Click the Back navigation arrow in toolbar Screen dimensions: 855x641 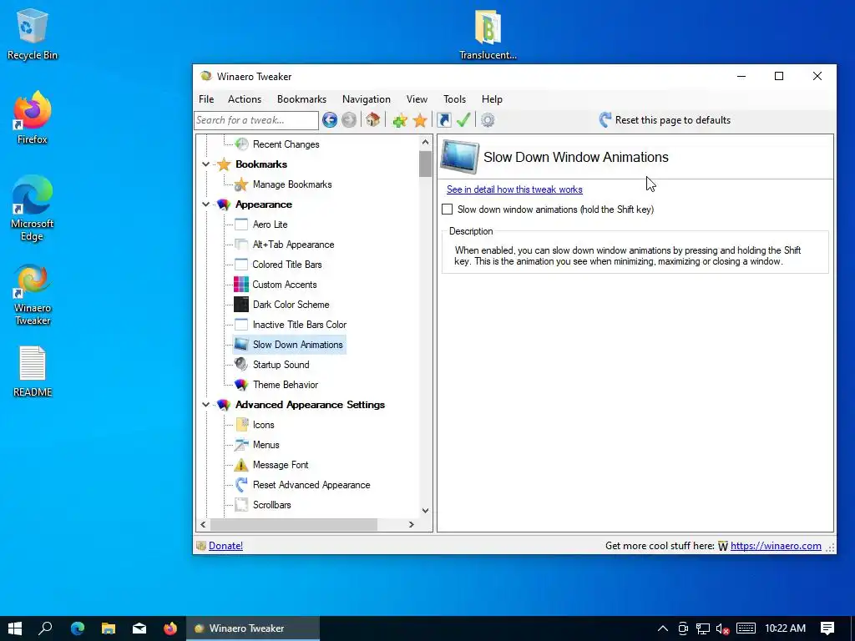(329, 120)
